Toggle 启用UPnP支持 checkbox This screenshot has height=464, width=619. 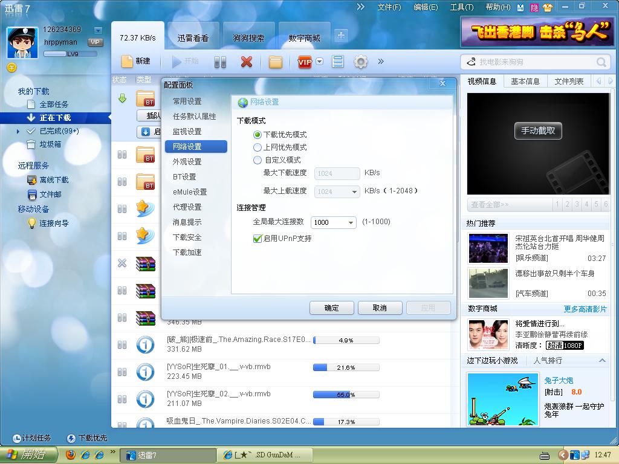coord(258,238)
